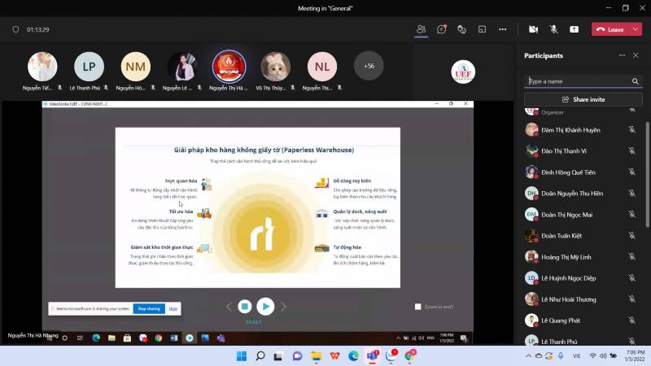Screen dimensions: 651x366
Task: Open the participants panel icon in toolbar
Action: pos(421,29)
